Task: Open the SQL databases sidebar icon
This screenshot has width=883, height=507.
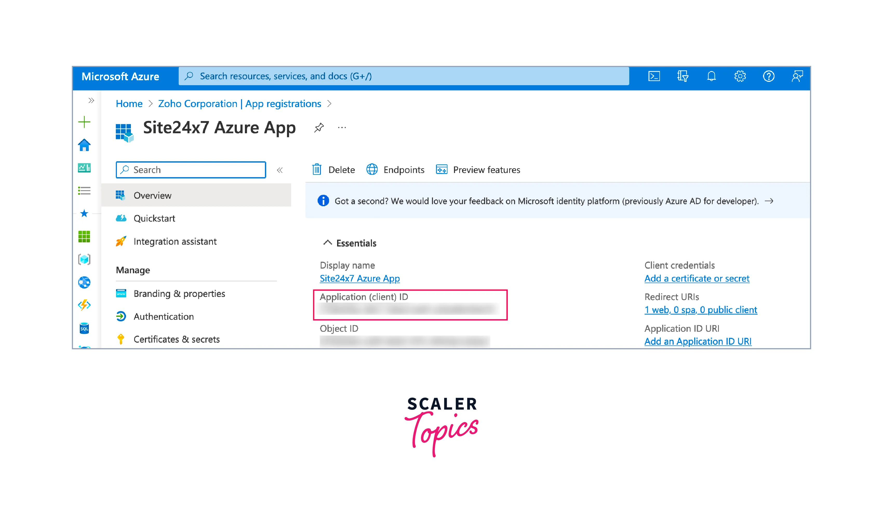Action: (x=84, y=328)
